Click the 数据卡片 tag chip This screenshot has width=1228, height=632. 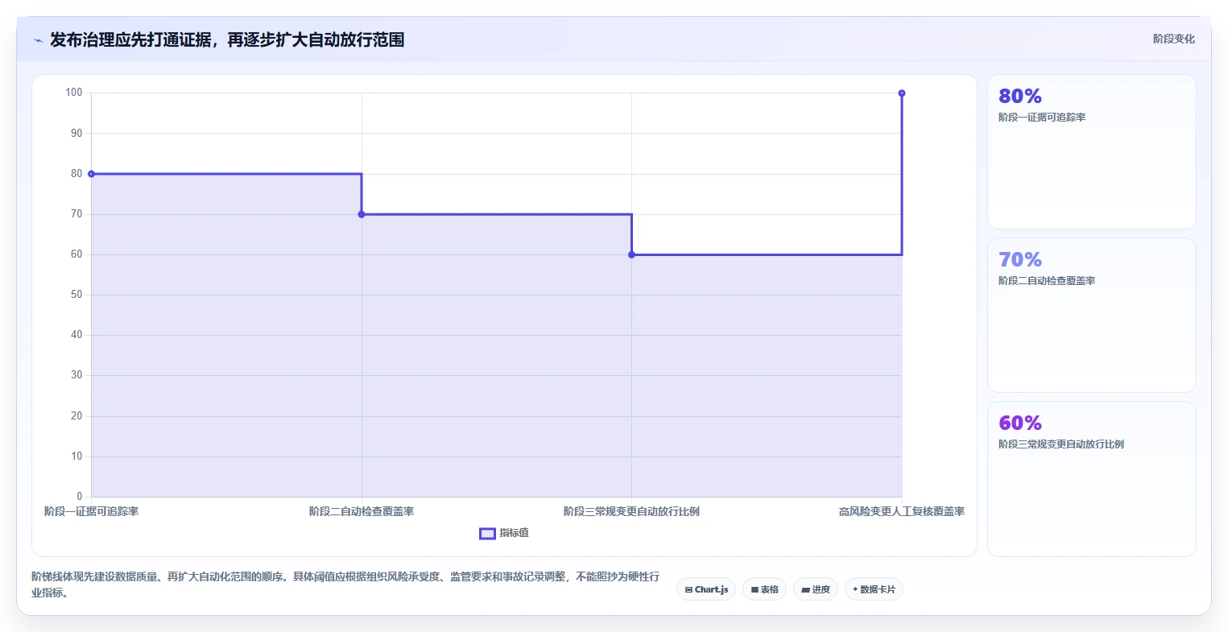tap(874, 589)
